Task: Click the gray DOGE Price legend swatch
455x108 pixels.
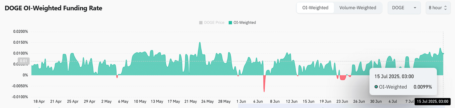Action: pos(201,22)
